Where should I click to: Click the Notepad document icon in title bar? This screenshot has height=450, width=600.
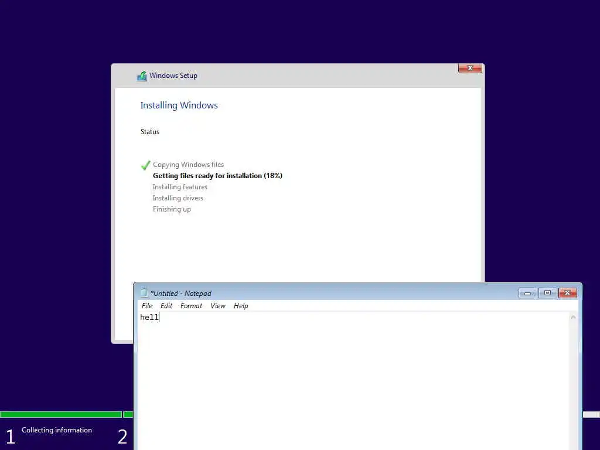tap(144, 293)
